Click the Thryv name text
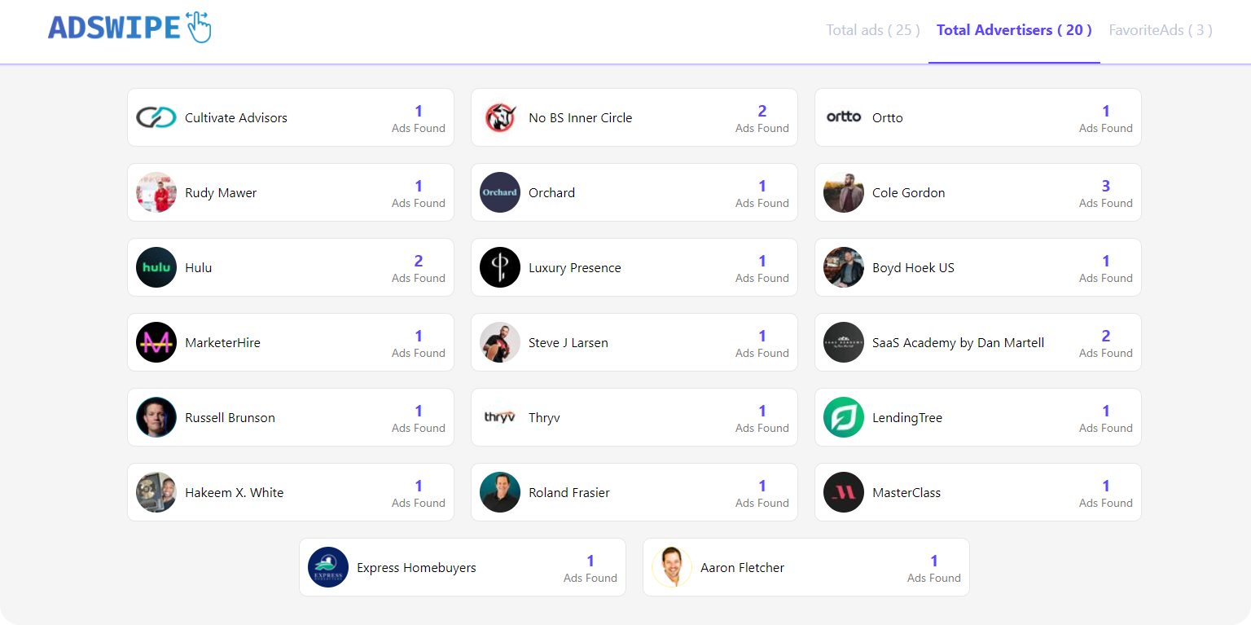This screenshot has height=625, width=1251. pos(544,418)
